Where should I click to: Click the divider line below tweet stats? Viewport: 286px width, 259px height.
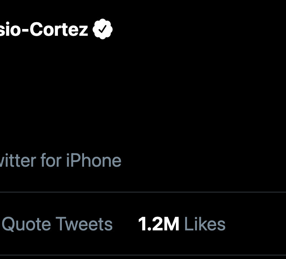click(143, 255)
